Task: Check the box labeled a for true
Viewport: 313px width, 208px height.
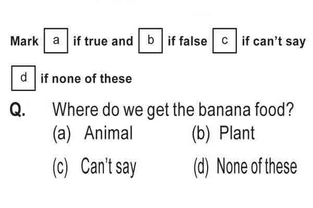Action: click(x=56, y=41)
